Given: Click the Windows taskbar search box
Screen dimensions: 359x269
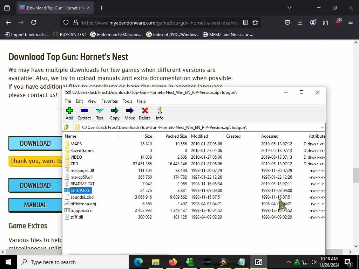Looking at the screenshot, I should pos(73,262).
